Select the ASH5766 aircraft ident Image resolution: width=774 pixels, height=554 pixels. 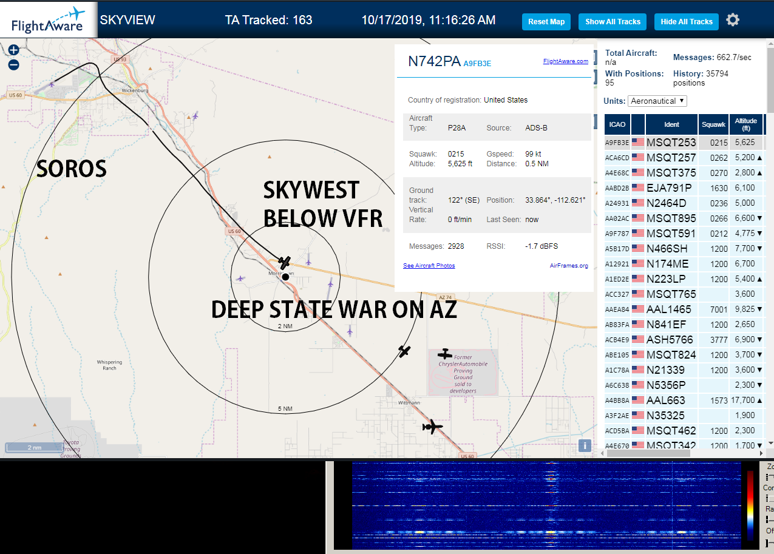pyautogui.click(x=670, y=340)
